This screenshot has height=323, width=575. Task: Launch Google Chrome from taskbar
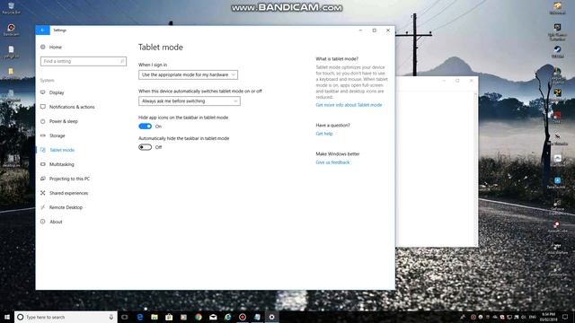[x=199, y=317]
